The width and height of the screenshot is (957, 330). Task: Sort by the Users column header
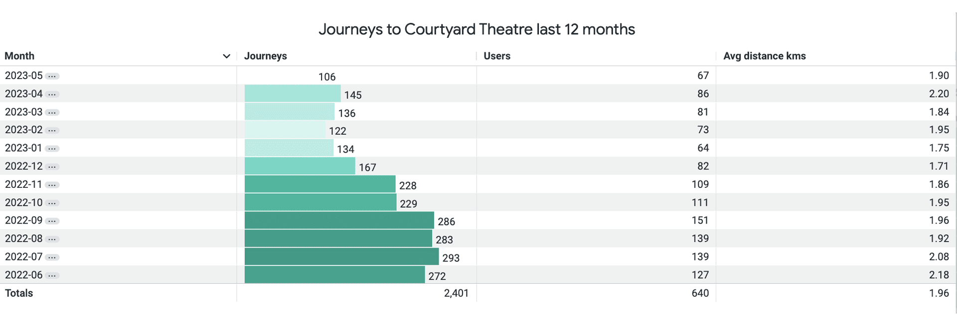point(497,56)
